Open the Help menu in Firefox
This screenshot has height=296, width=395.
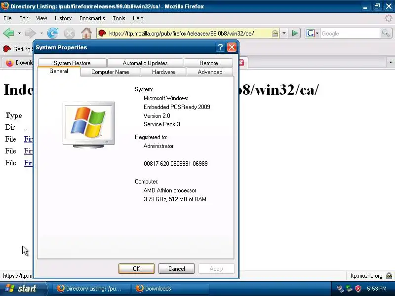point(138,18)
